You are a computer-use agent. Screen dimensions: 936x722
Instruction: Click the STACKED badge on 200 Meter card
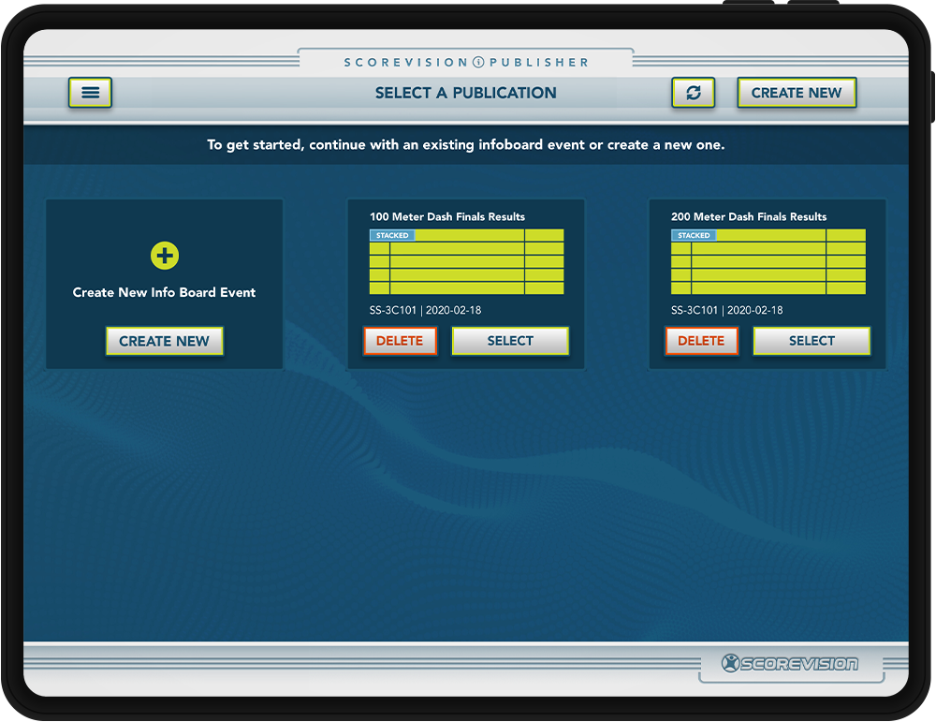[x=694, y=235]
